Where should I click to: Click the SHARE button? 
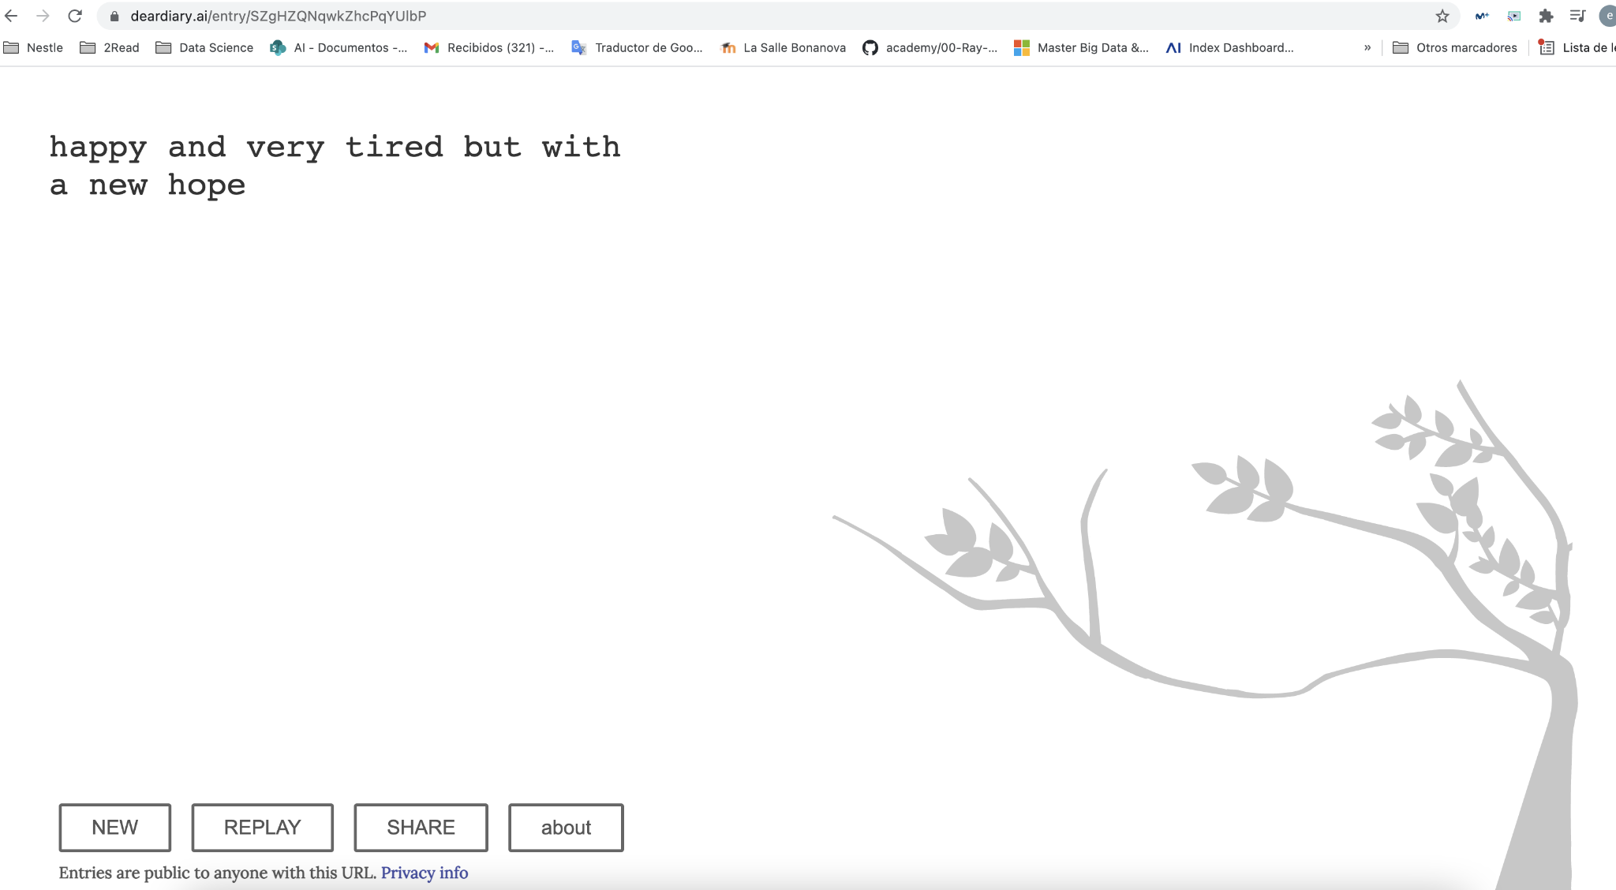[421, 828]
